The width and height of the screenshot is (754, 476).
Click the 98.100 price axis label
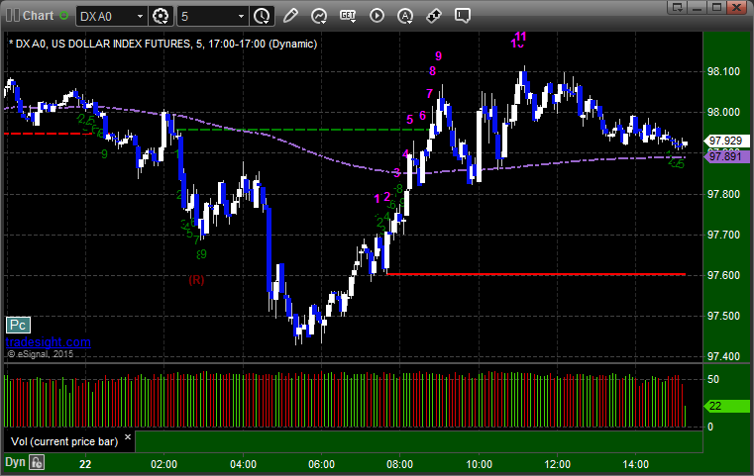pyautogui.click(x=723, y=71)
